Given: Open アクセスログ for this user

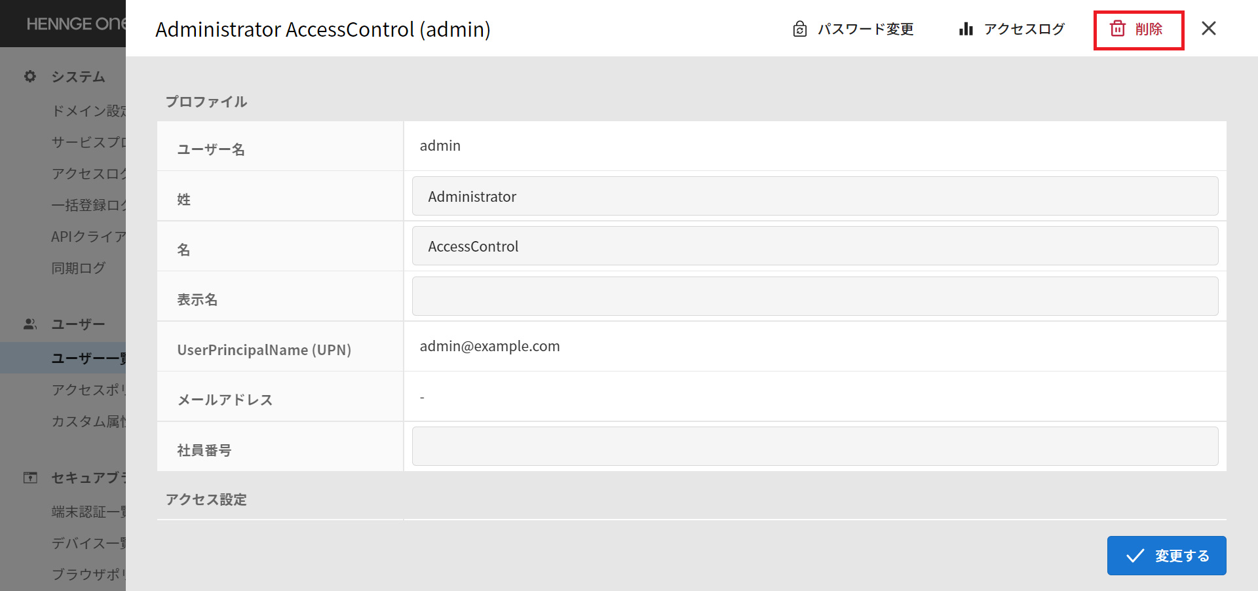Looking at the screenshot, I should pyautogui.click(x=1024, y=29).
